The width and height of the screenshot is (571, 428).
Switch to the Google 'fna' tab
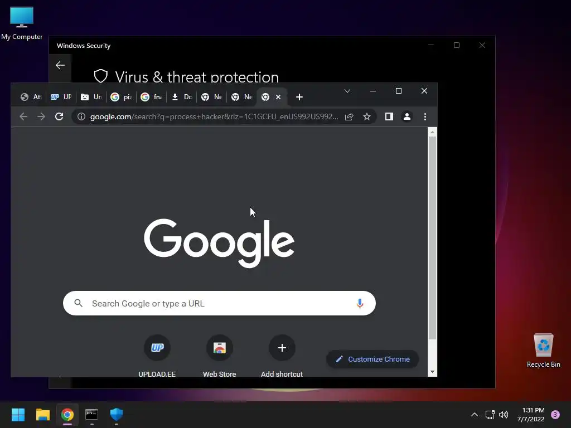[x=152, y=97]
